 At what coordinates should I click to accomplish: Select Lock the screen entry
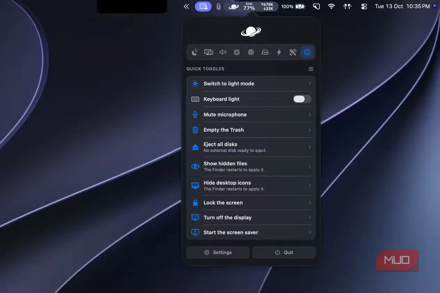click(x=251, y=203)
